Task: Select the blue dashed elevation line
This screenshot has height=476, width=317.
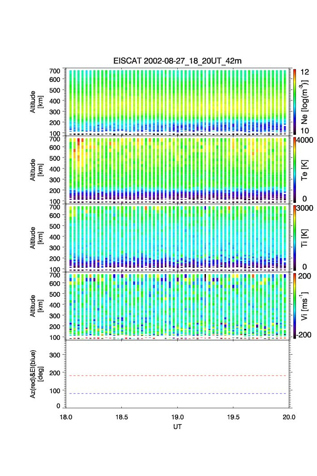Action: (x=178, y=394)
